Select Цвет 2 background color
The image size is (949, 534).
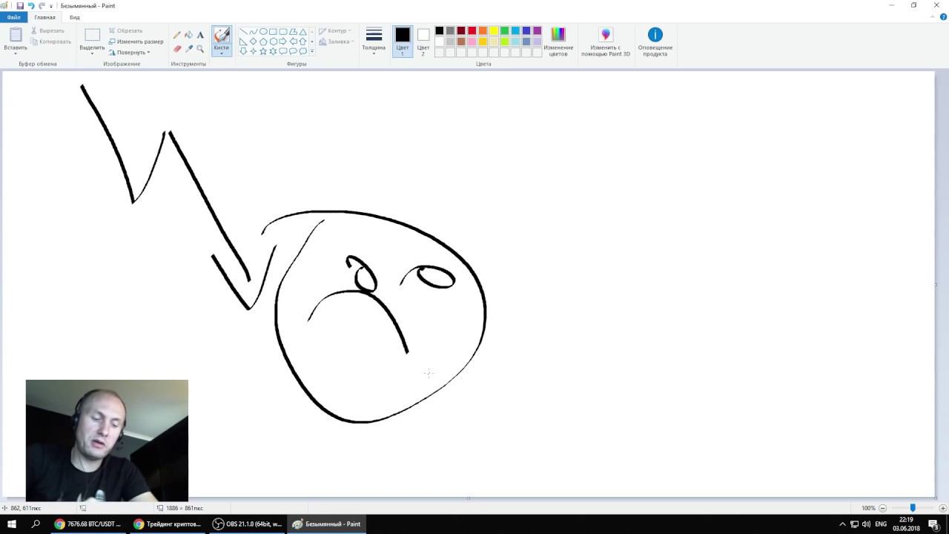423,41
